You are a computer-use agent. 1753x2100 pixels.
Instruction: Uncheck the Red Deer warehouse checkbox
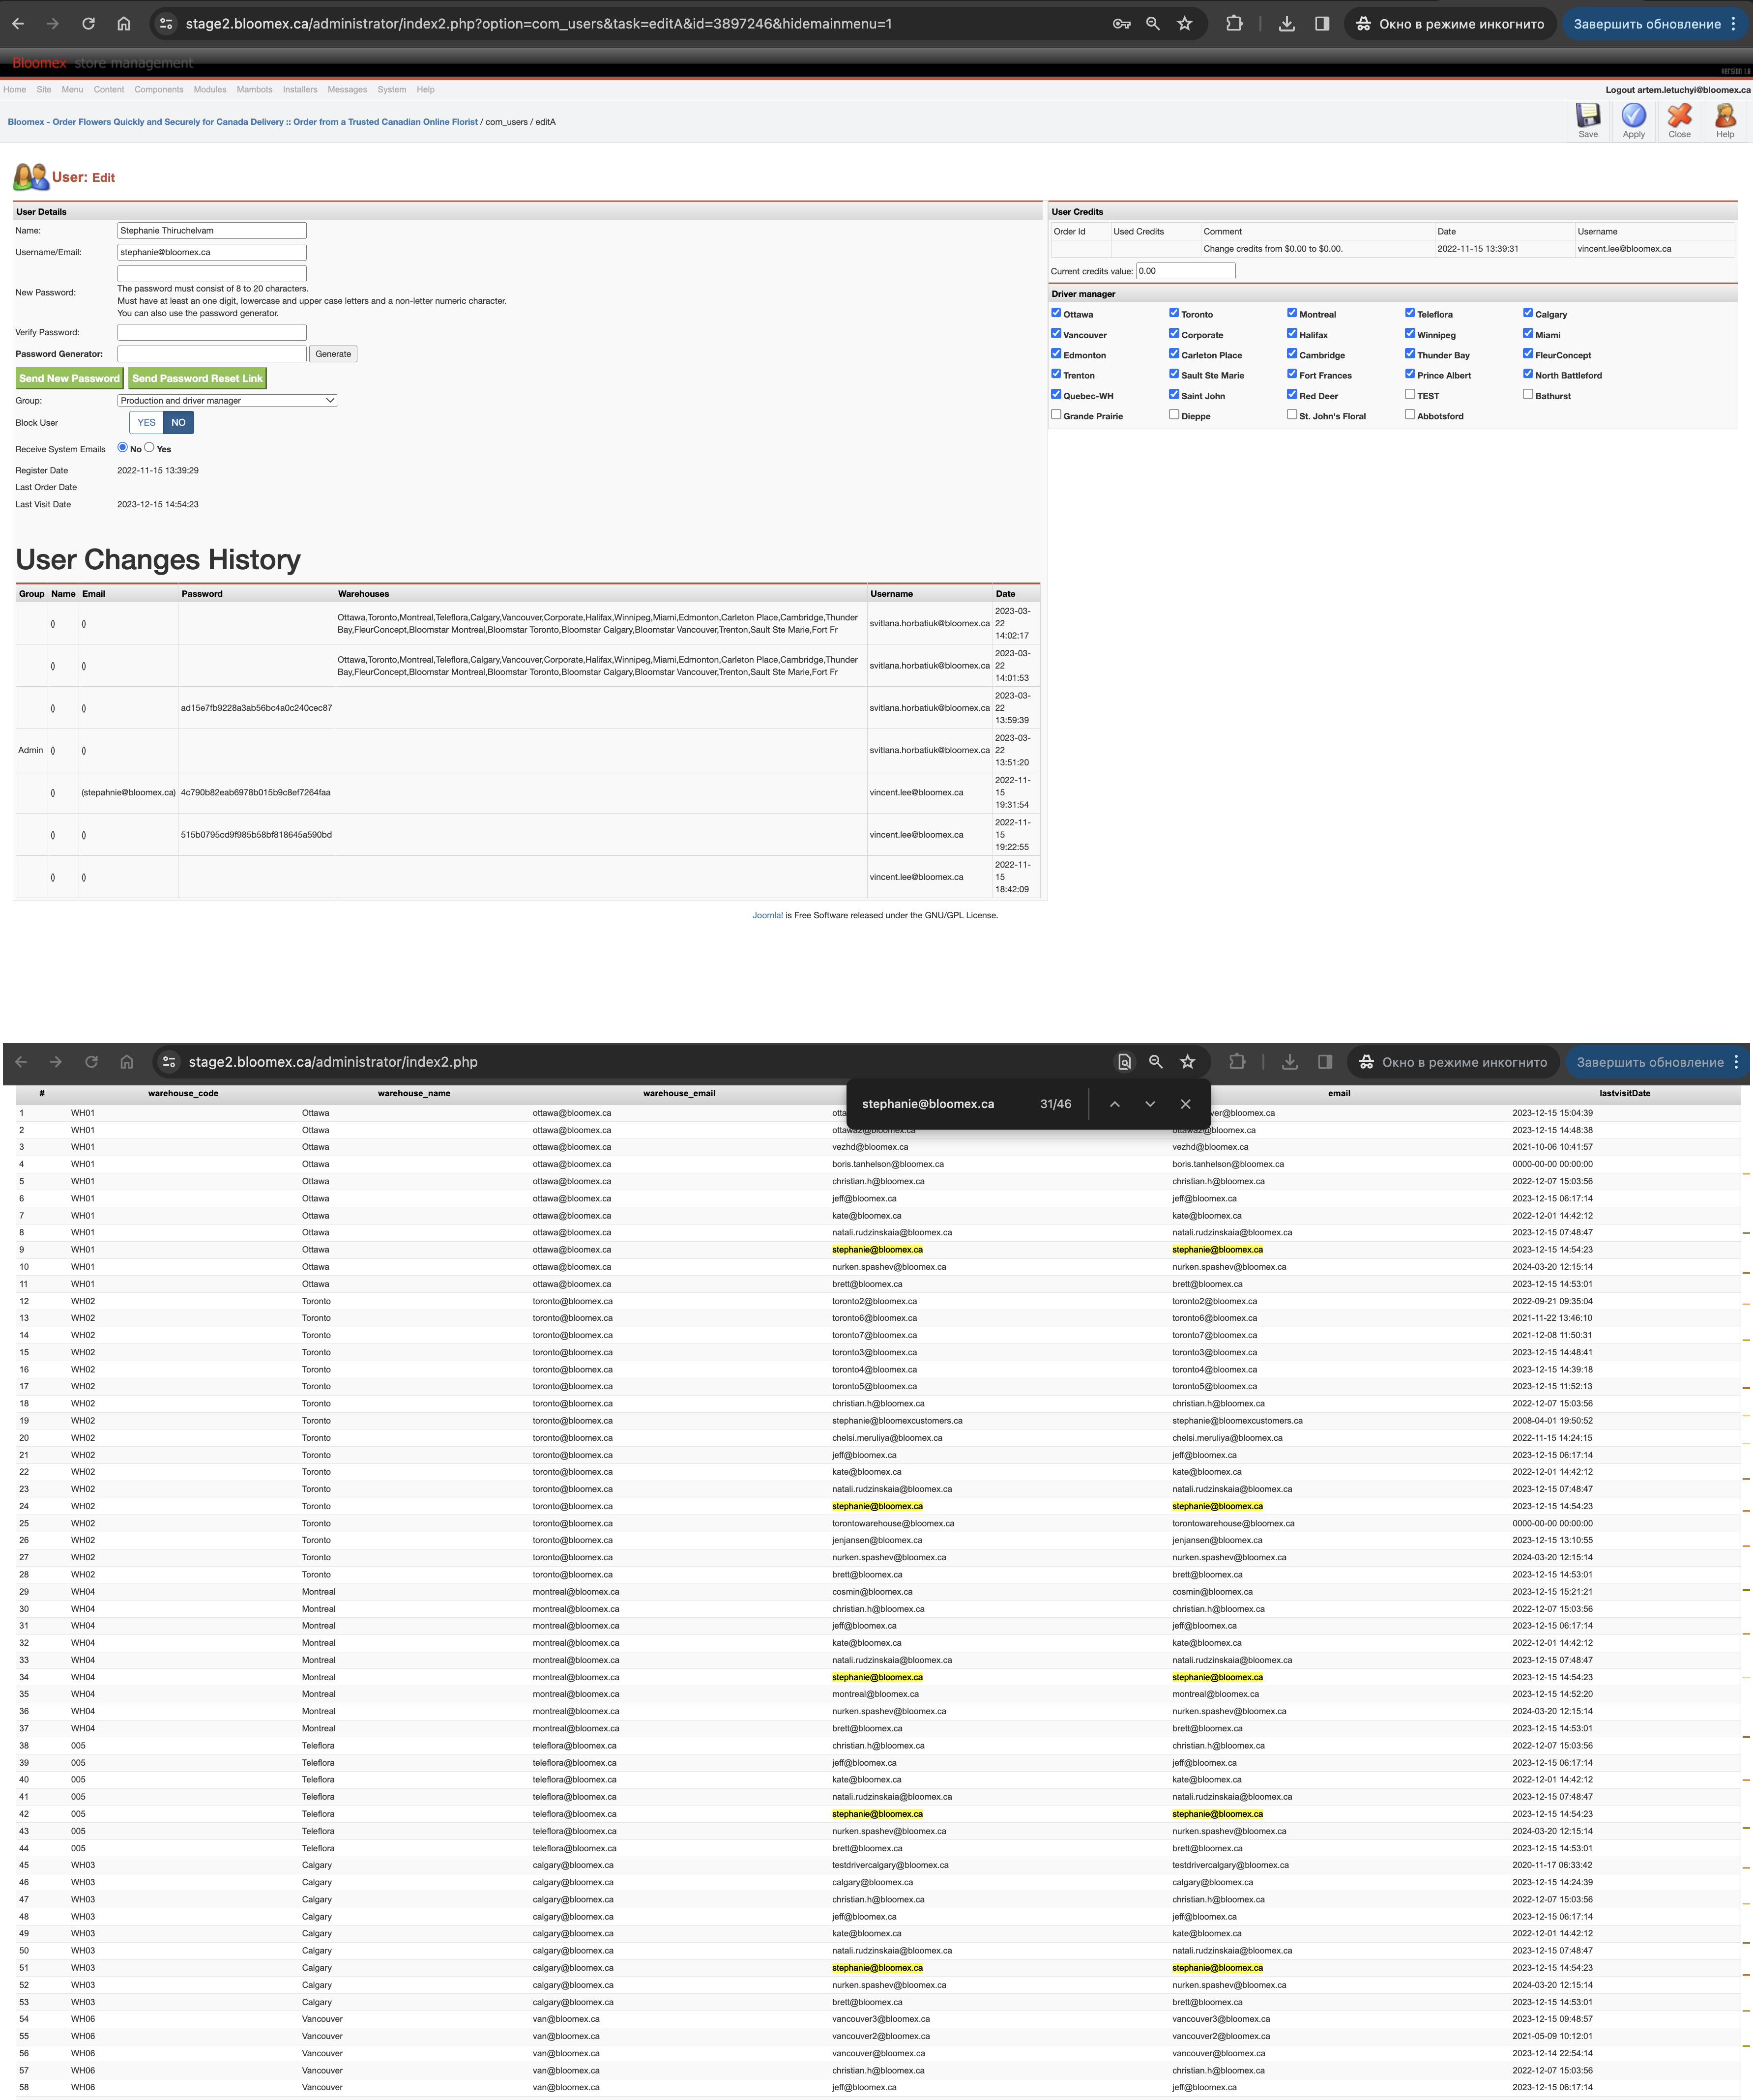[x=1292, y=394]
